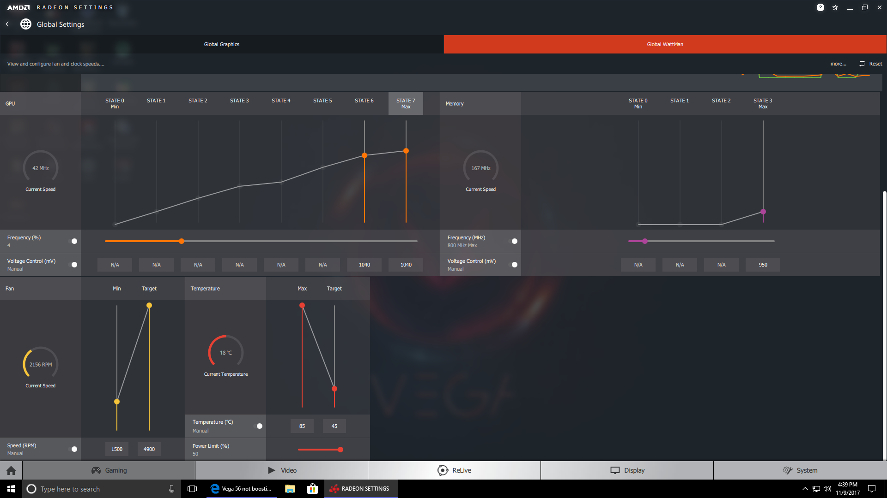Click GPU State 6 curve point
Viewport: 887px width, 498px height.
(365, 155)
